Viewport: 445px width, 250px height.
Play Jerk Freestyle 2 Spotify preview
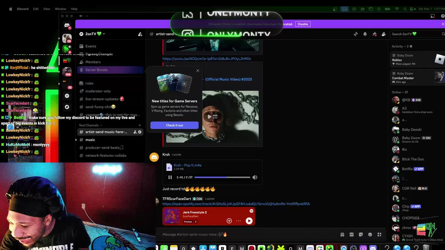coord(249,220)
